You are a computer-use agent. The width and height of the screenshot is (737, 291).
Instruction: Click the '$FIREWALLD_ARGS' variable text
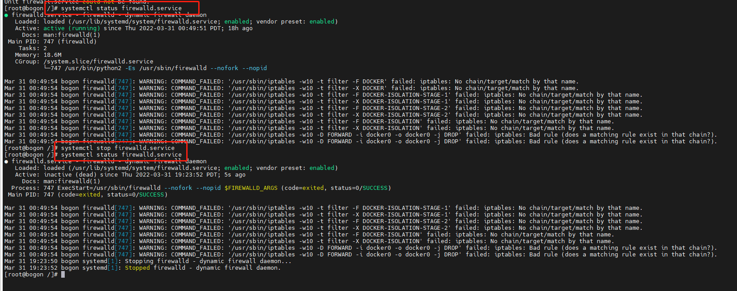click(251, 188)
